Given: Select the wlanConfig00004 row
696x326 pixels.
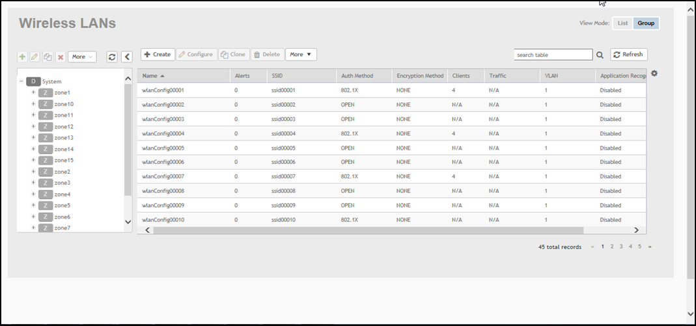Looking at the screenshot, I should [x=391, y=133].
